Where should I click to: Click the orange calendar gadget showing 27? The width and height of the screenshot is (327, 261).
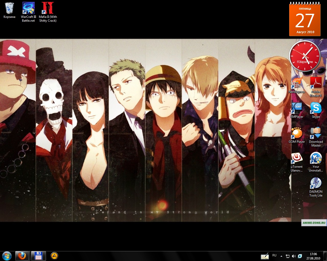305,20
